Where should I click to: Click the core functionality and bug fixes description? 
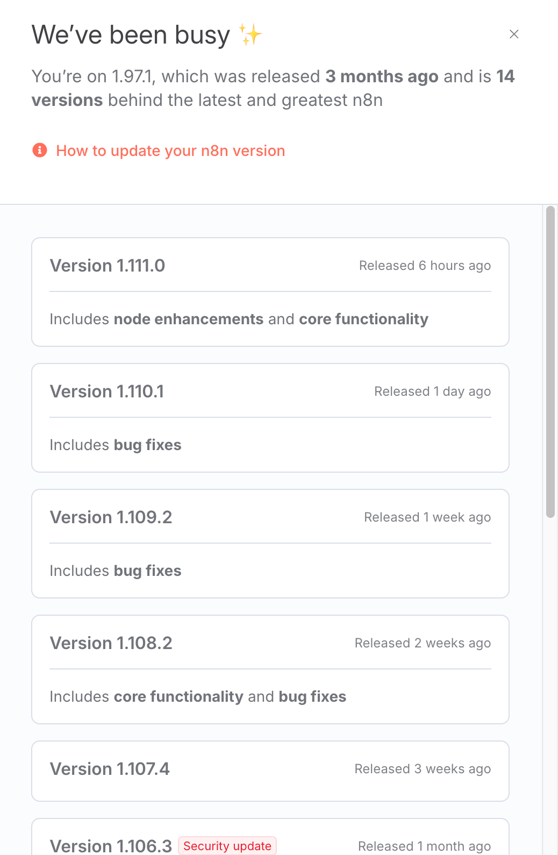(198, 697)
